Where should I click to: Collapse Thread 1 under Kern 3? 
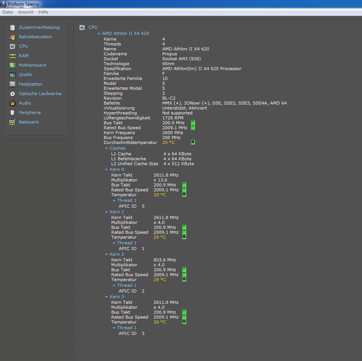tap(114, 328)
